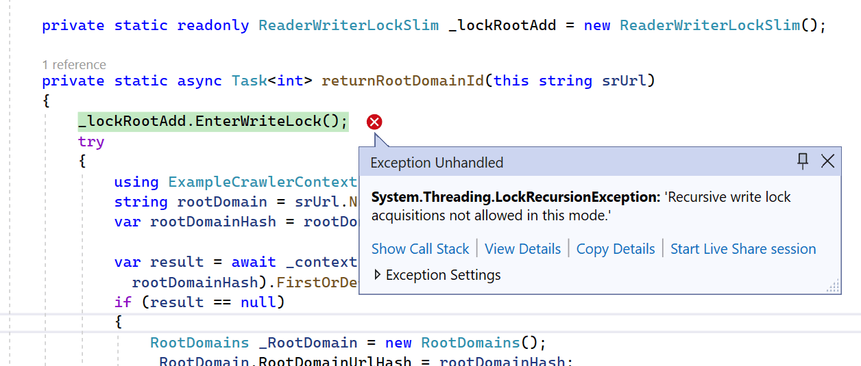Click ReaderWriterLockSlim type in field declaration
The image size is (861, 366).
(349, 25)
